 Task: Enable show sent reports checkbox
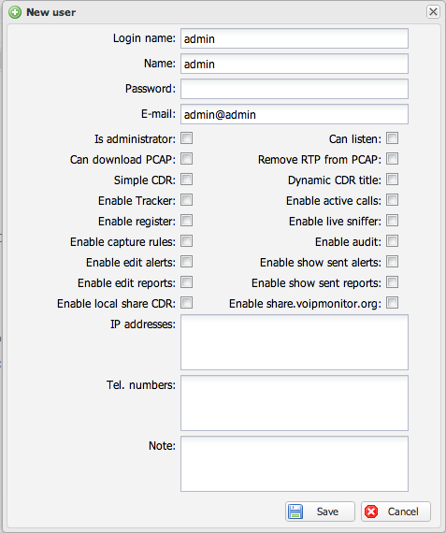pos(393,282)
